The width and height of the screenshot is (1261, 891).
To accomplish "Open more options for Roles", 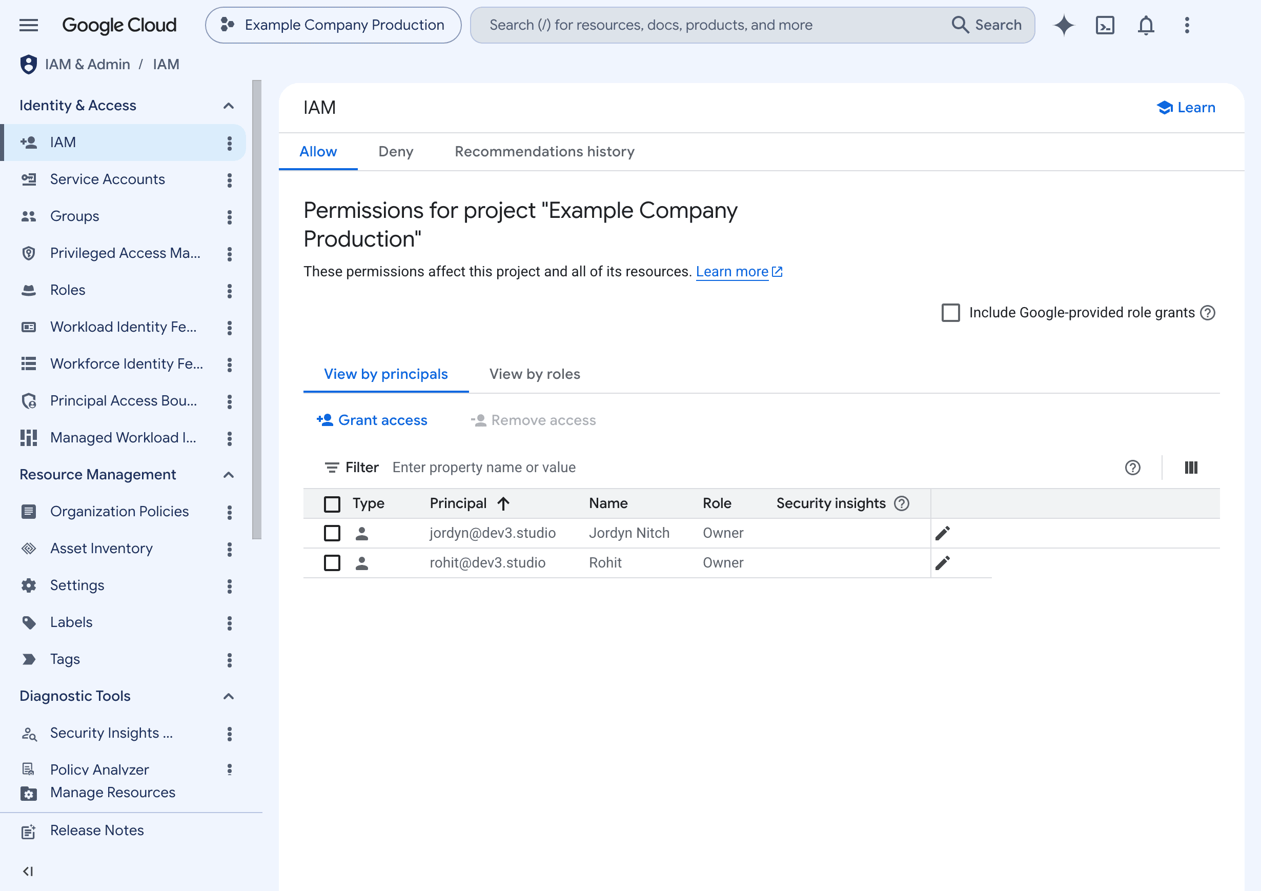I will coord(230,291).
